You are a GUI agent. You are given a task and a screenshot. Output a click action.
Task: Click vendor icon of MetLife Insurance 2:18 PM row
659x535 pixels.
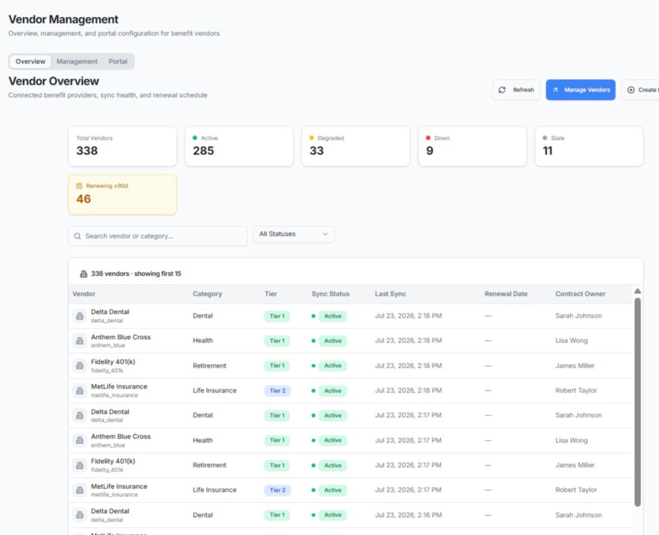pos(80,391)
